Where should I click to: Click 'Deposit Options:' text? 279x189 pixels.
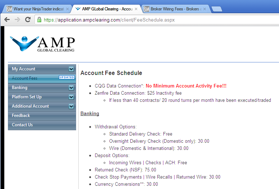[112, 155]
